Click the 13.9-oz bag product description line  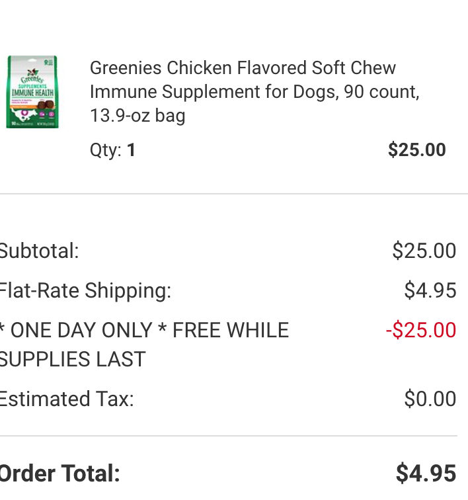137,116
